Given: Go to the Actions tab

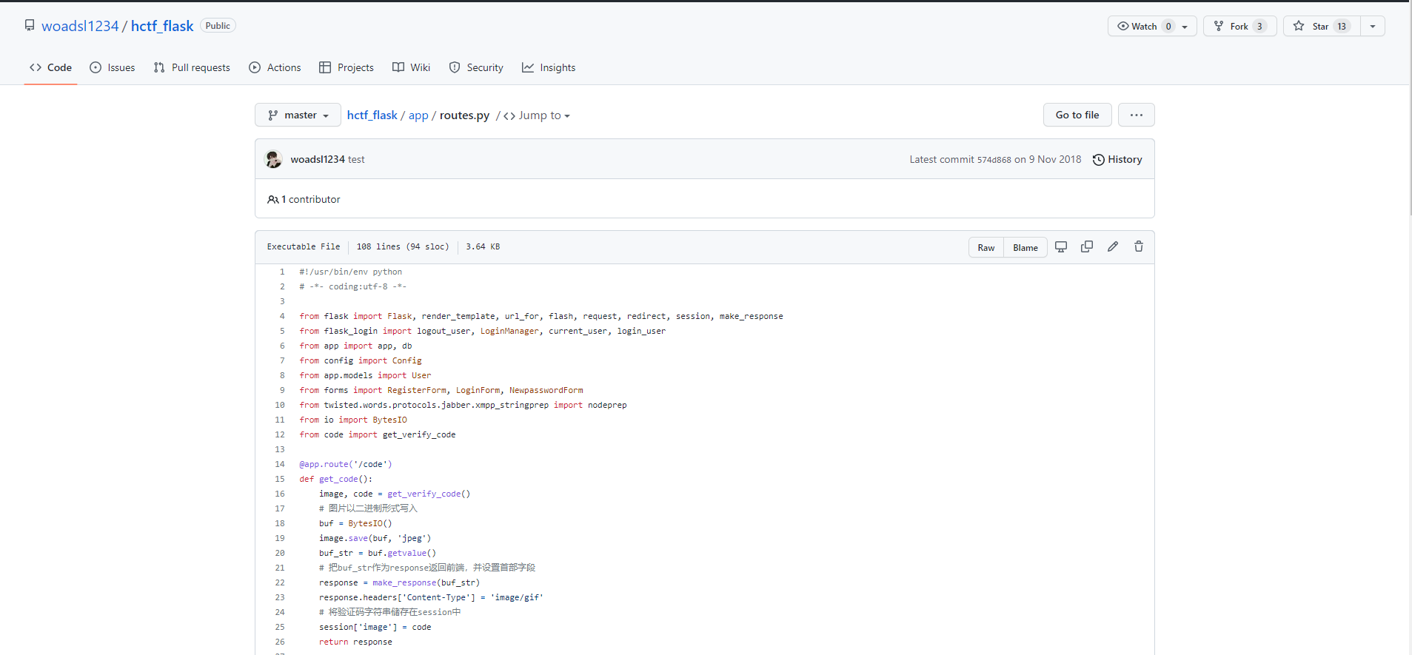Looking at the screenshot, I should click(275, 67).
